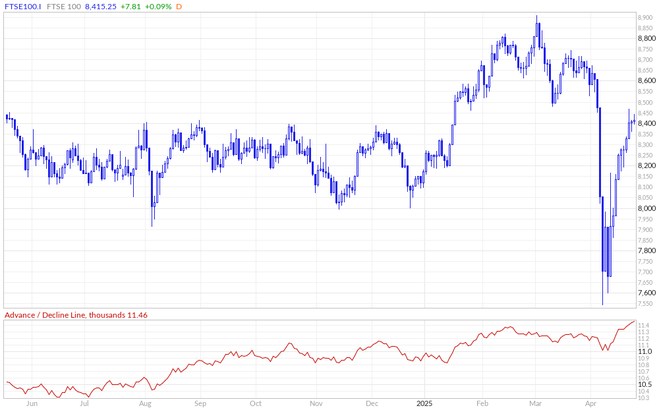Click the Aug label on time axis
The width and height of the screenshot is (659, 410).
pos(146,403)
